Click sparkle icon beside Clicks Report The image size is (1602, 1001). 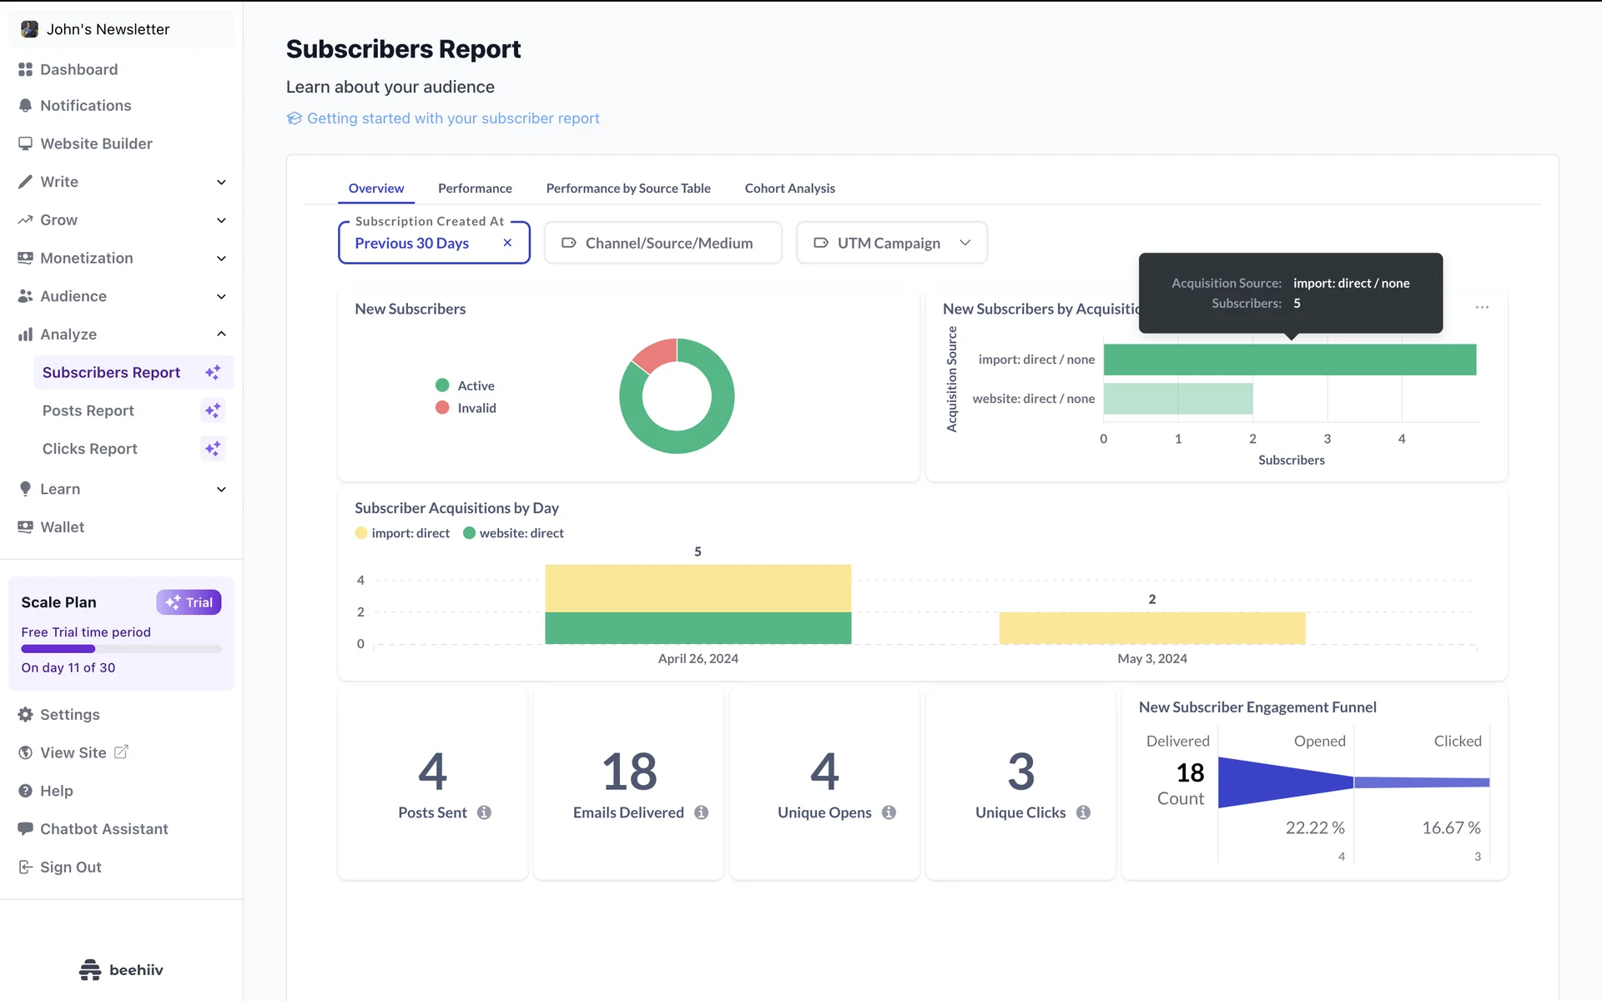213,449
